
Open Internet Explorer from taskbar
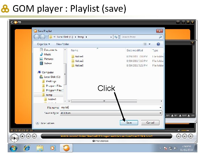pyautogui.click(x=27, y=148)
